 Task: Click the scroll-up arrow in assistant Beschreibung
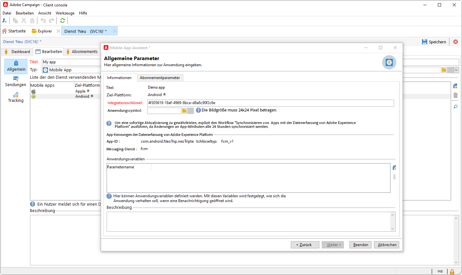pyautogui.click(x=392, y=215)
